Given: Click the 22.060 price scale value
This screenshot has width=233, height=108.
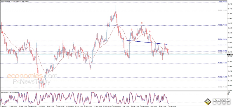Looking at the screenshot, I should coord(229,66).
